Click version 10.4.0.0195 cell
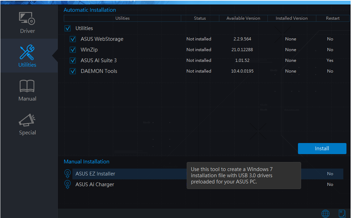The width and height of the screenshot is (352, 218). pos(242,71)
